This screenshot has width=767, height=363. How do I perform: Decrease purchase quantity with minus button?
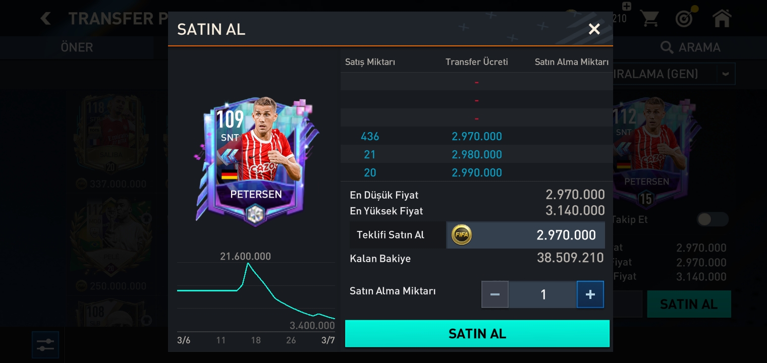point(495,294)
